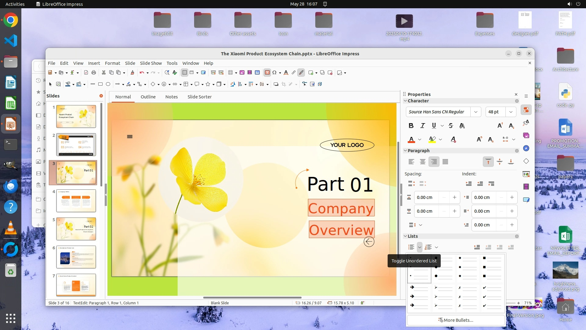586x330 pixels.
Task: Open the font name dropdown
Action: tap(476, 112)
